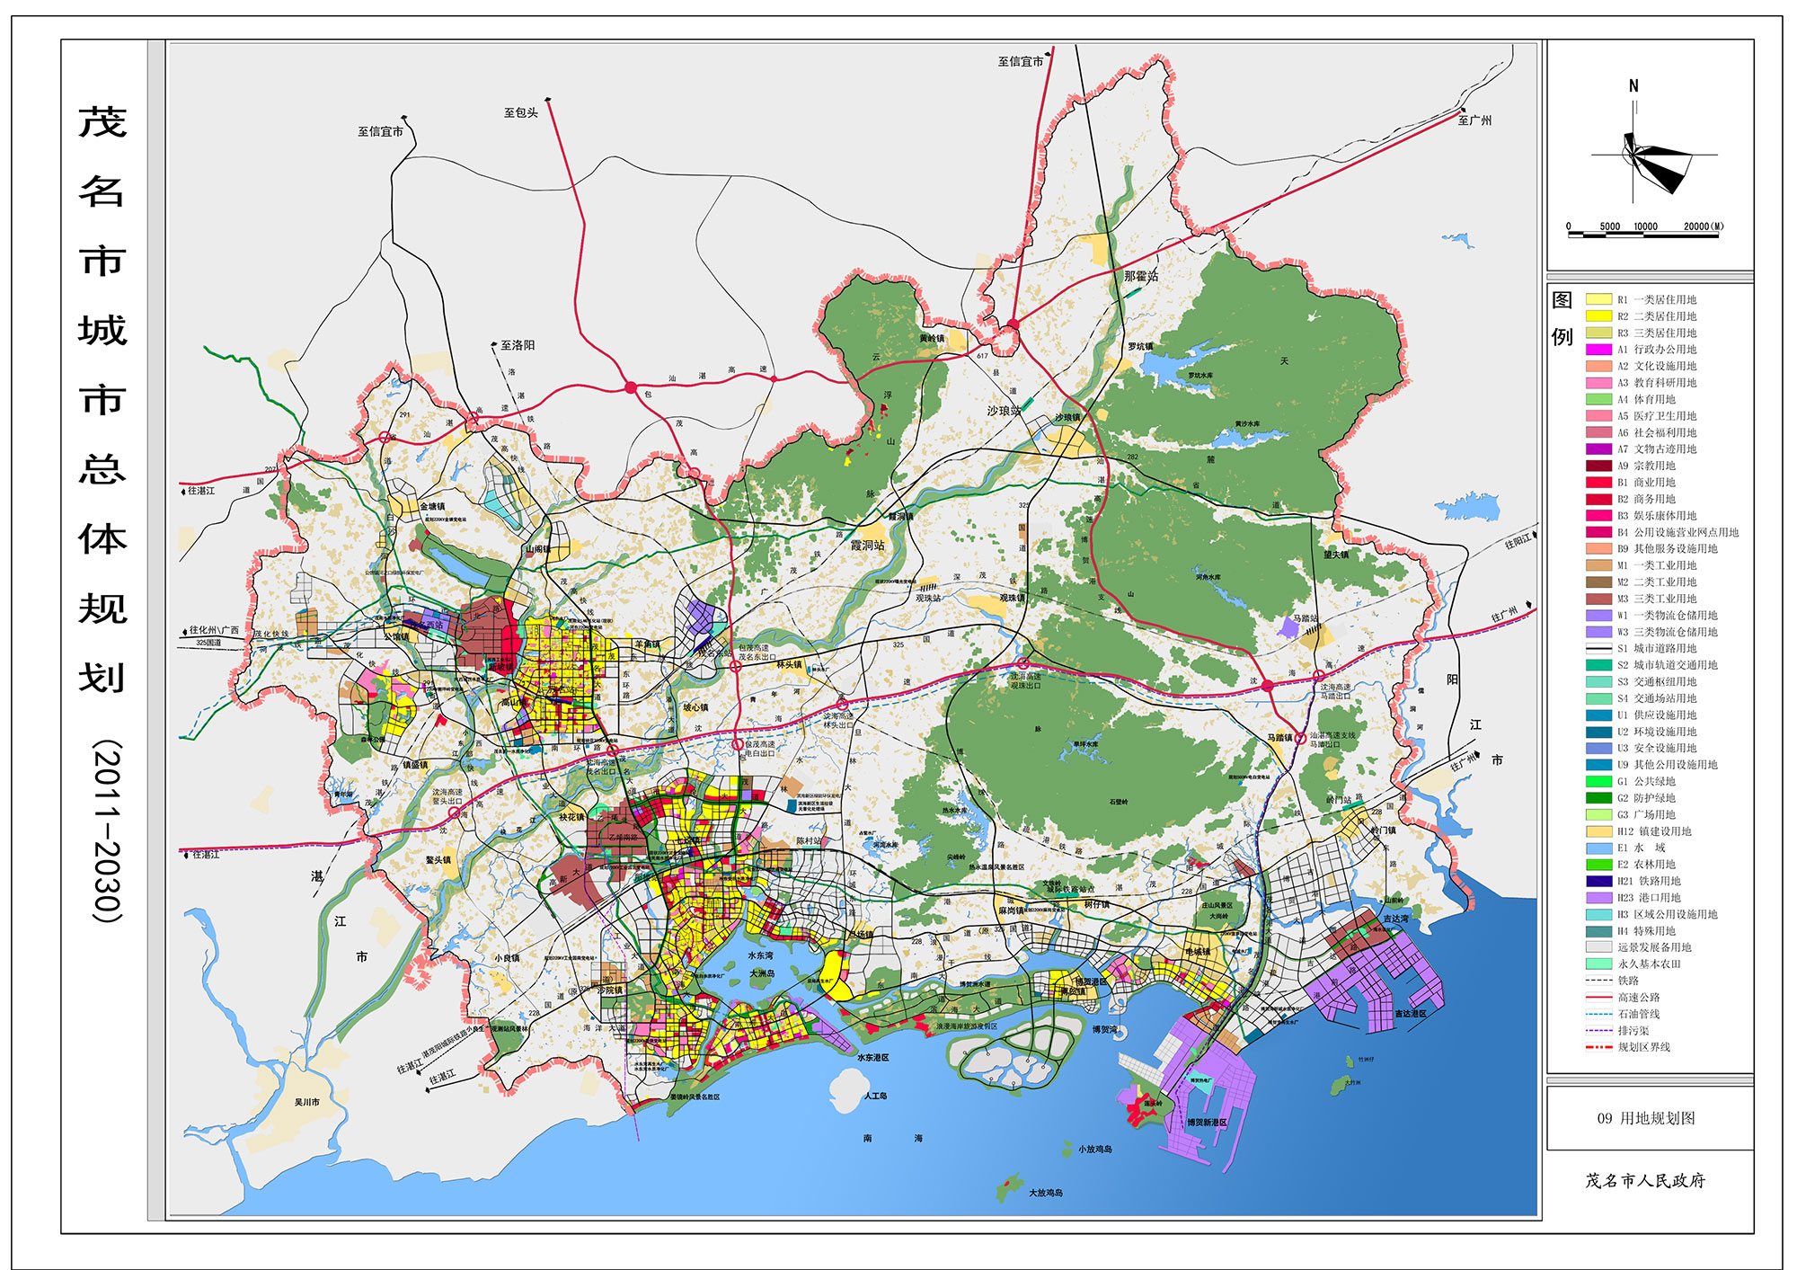Screen dimensions: 1797x1270
Task: Click the blue dashed oil pipeline legend symbol
Action: (x=1598, y=1014)
